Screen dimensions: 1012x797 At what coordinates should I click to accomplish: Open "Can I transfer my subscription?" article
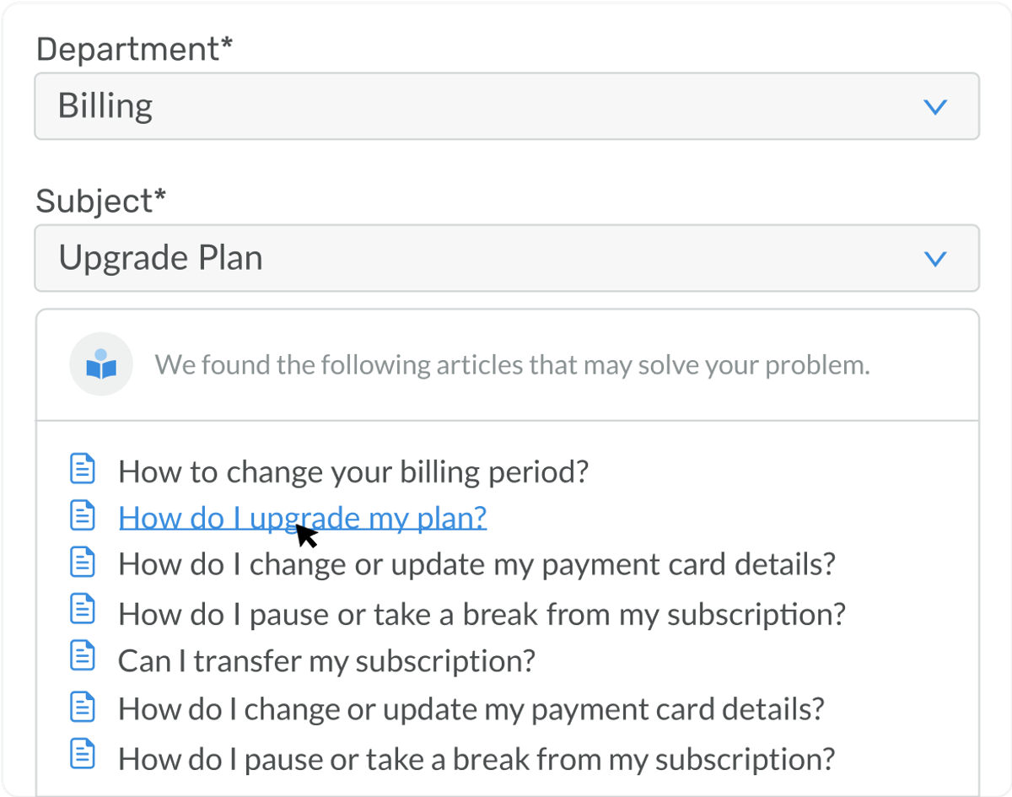[326, 660]
